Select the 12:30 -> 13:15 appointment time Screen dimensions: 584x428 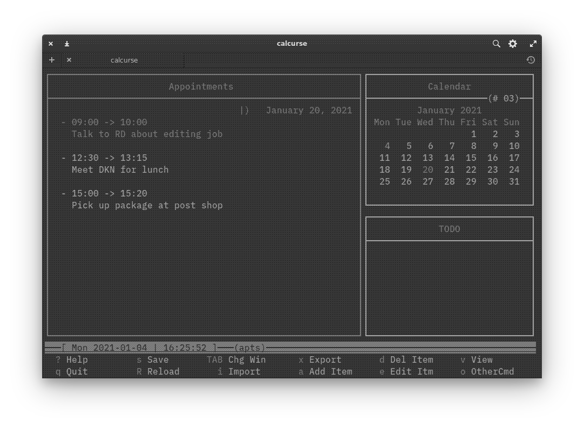point(109,158)
